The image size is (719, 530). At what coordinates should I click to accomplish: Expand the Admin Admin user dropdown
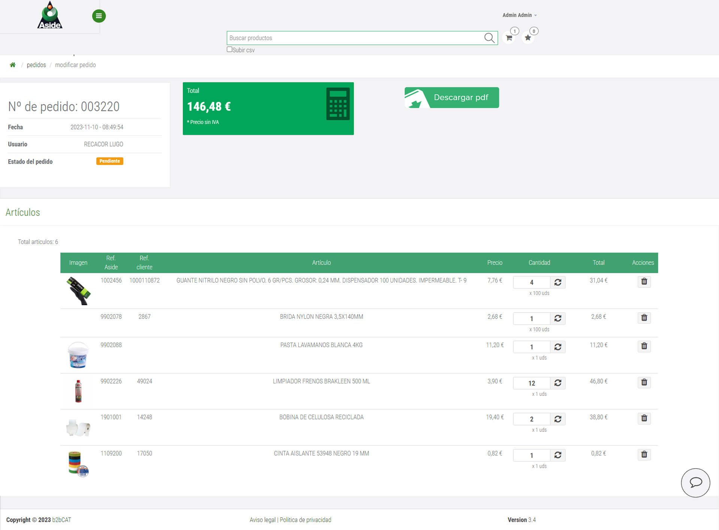pyautogui.click(x=519, y=15)
